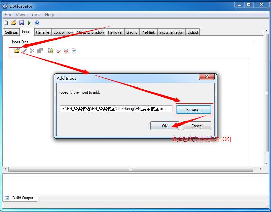Open the Linking tab

click(x=132, y=32)
